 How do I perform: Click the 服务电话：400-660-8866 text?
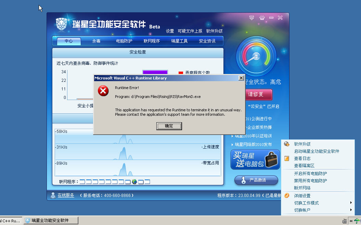[x=107, y=196]
